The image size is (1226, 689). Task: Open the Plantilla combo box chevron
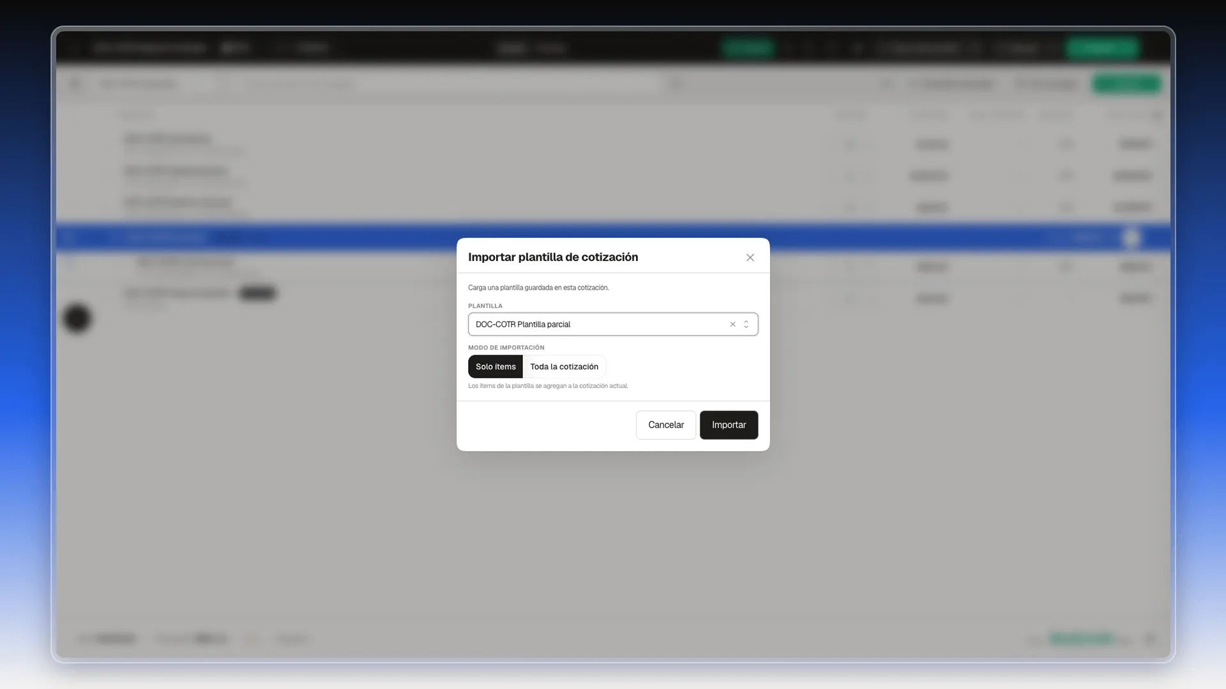click(x=746, y=324)
